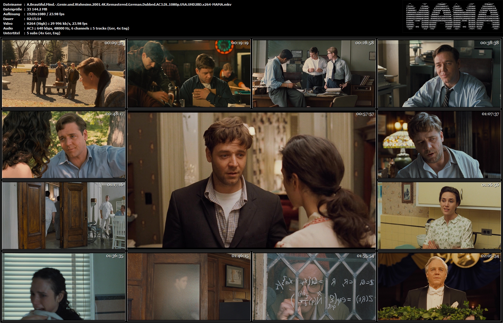Screen dimensions: 503x323
Task: Click the AC3 640 kbps audio info line
Action: (x=78, y=28)
